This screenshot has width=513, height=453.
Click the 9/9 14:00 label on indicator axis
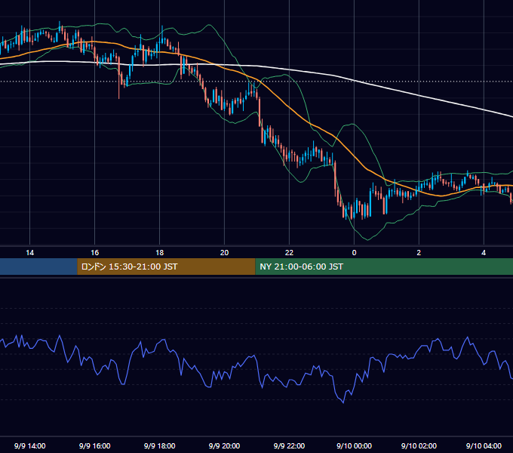[29, 445]
